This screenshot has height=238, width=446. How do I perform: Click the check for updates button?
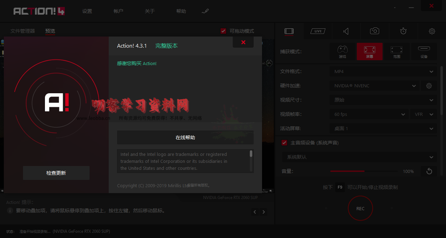tap(56, 173)
